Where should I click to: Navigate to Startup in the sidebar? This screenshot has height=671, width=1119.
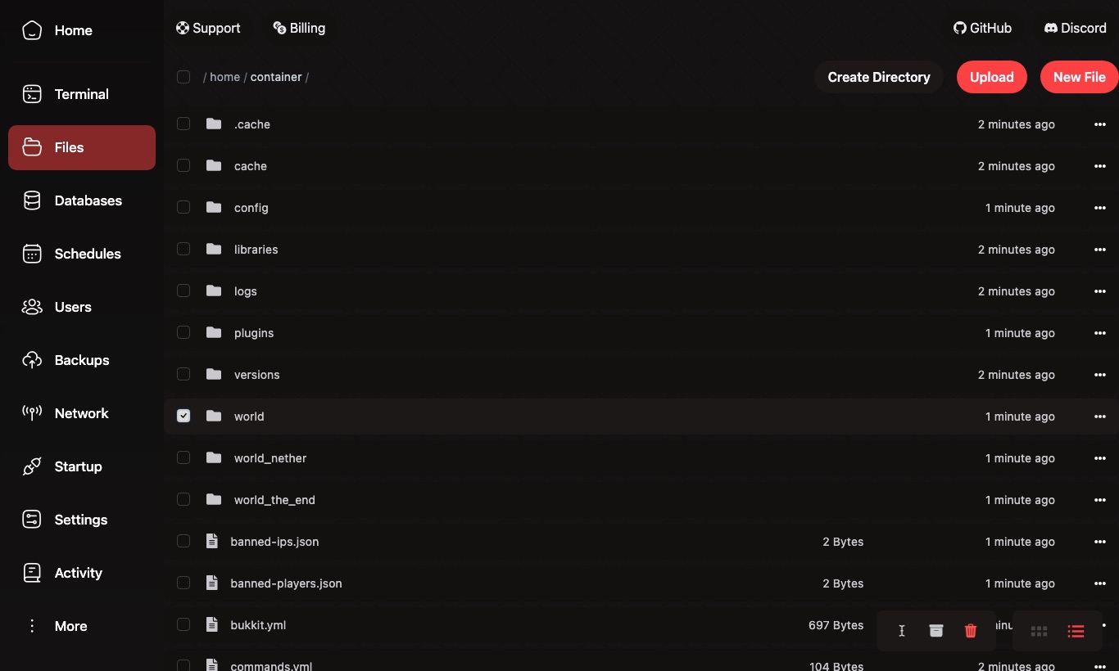pyautogui.click(x=82, y=466)
